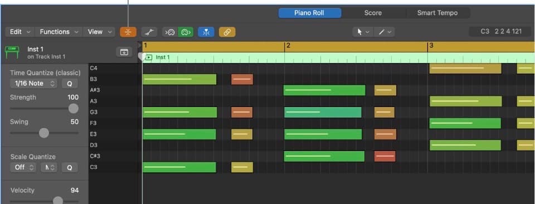Click the G3 key label
The width and height of the screenshot is (535, 204).
tap(94, 112)
